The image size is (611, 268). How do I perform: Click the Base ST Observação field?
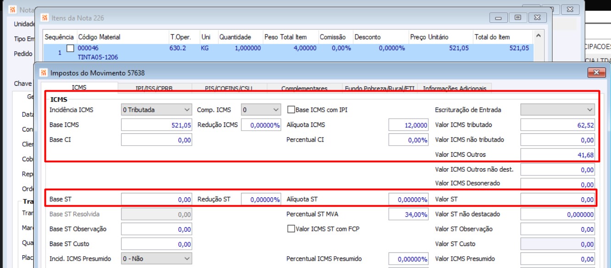point(156,229)
